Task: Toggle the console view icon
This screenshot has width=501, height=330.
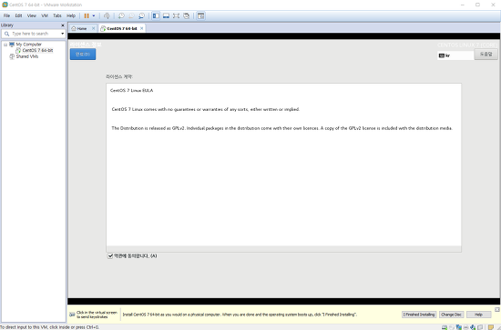Action: [200, 15]
